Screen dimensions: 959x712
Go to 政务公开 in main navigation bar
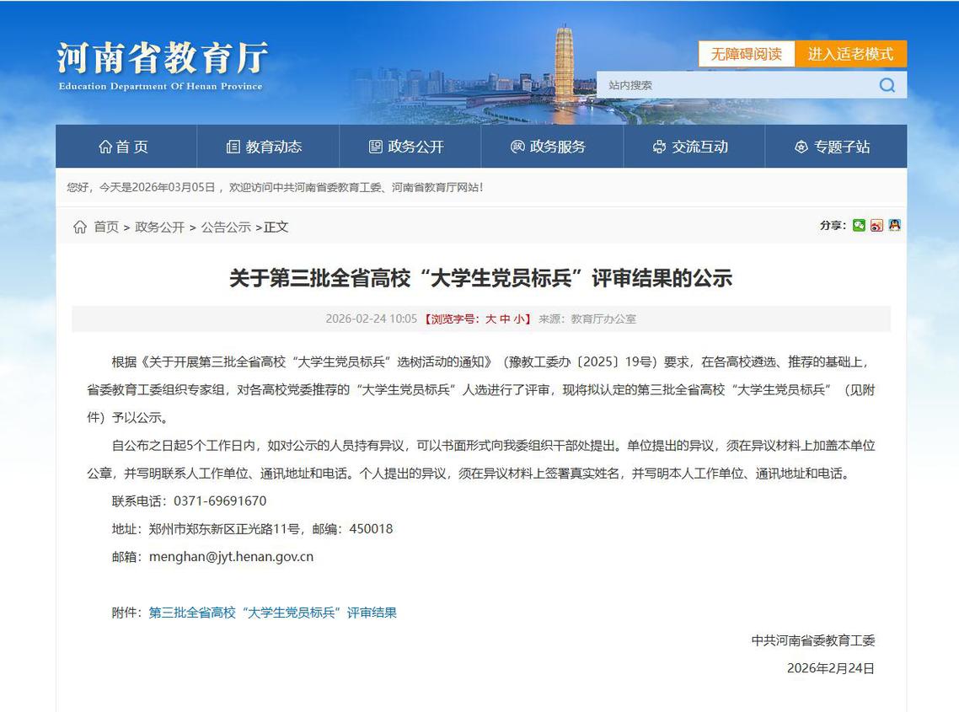pyautogui.click(x=407, y=147)
